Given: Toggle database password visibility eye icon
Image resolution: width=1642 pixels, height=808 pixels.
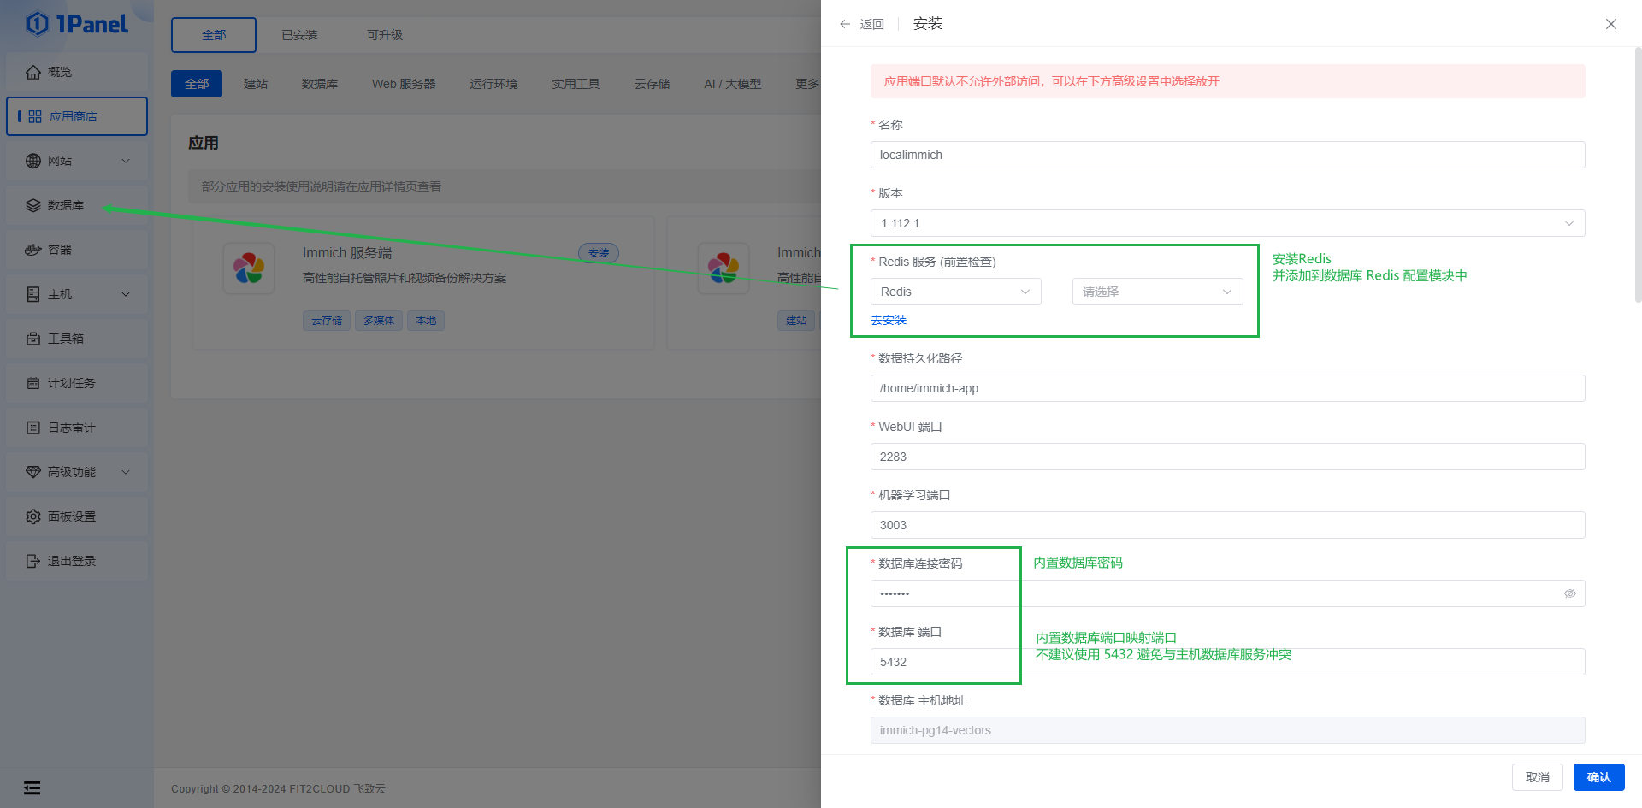Looking at the screenshot, I should point(1569,593).
